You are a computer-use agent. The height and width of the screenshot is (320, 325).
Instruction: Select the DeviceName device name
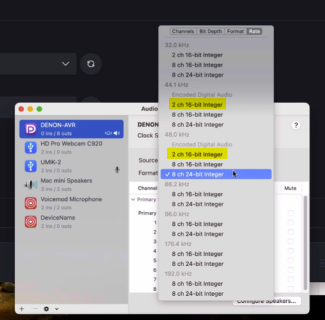click(x=58, y=218)
